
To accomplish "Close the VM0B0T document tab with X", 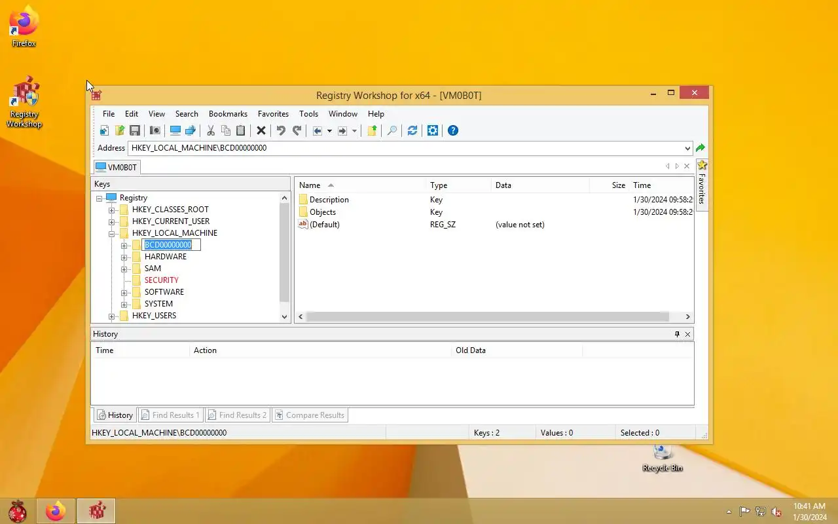I will click(x=687, y=166).
